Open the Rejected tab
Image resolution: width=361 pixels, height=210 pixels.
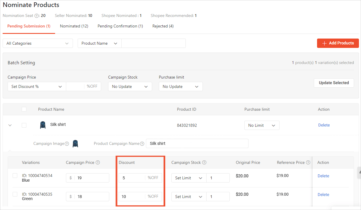[x=163, y=26]
